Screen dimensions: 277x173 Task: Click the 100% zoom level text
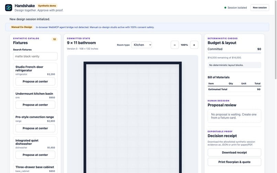184,45
